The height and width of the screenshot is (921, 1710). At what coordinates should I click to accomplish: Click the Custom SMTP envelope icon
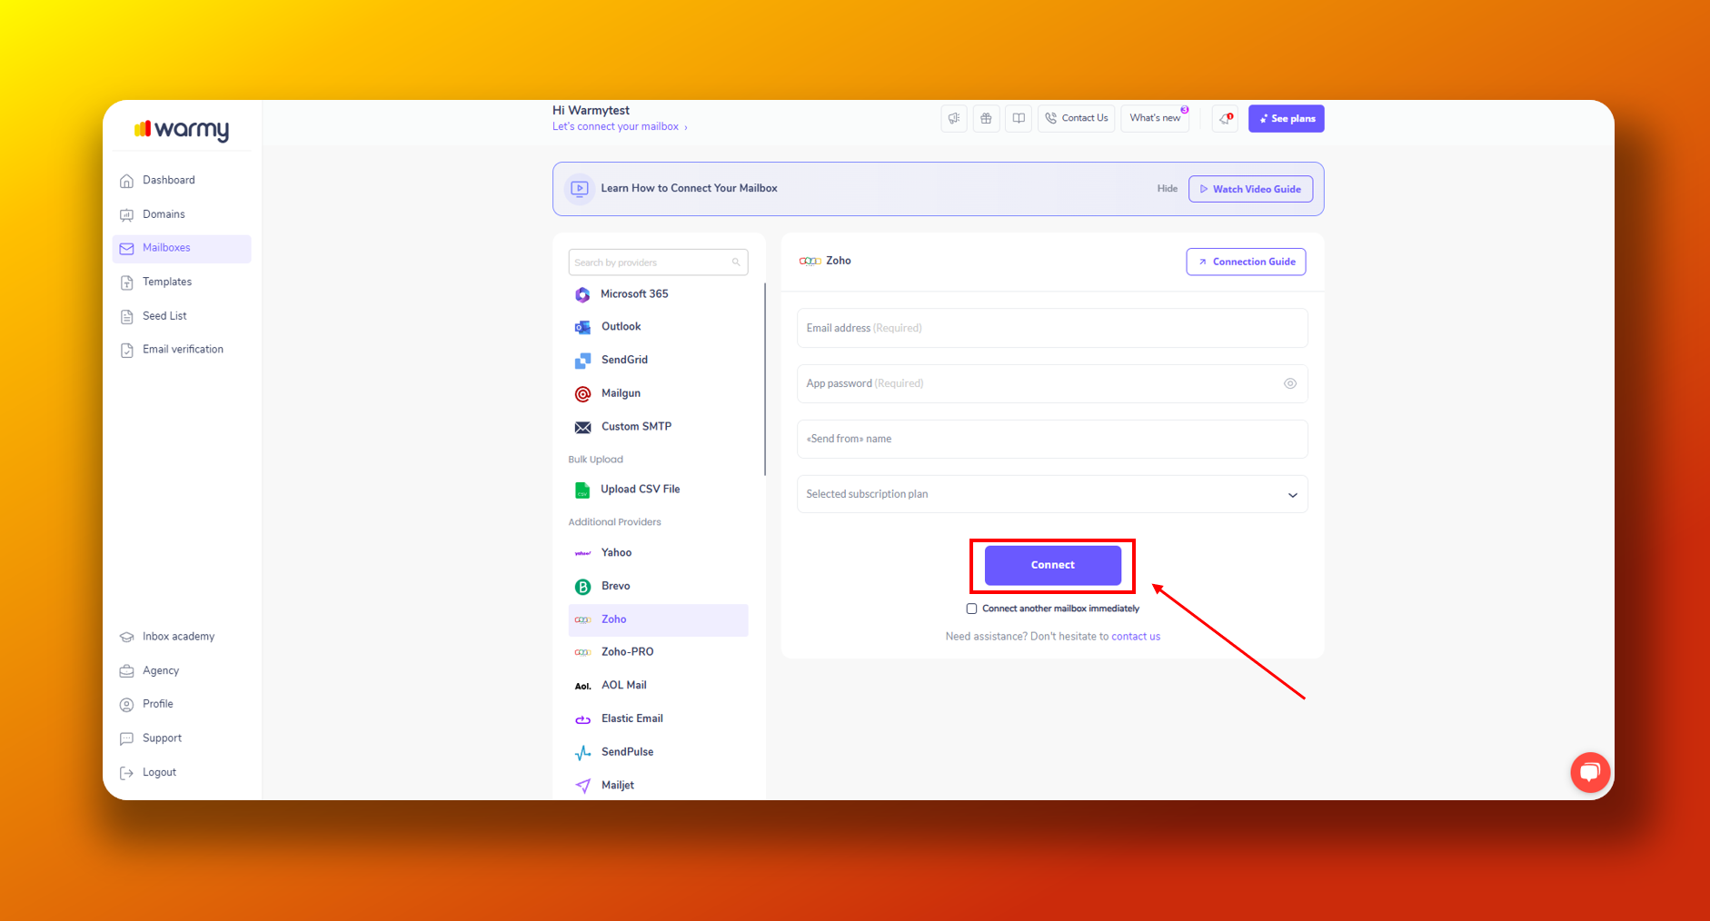[x=582, y=427]
